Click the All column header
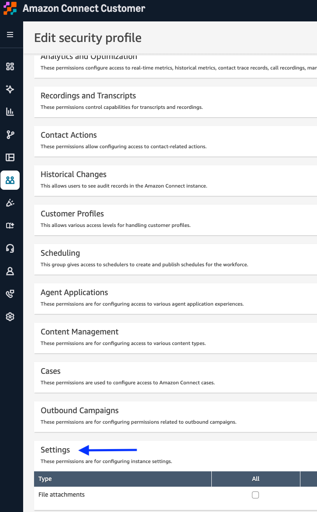317x512 pixels. pyautogui.click(x=255, y=479)
